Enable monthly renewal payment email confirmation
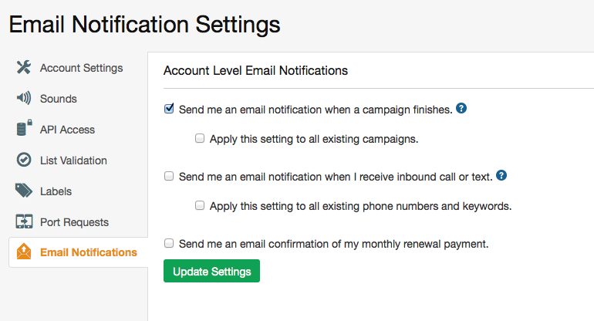Screen dimensions: 594x321 pyautogui.click(x=169, y=243)
